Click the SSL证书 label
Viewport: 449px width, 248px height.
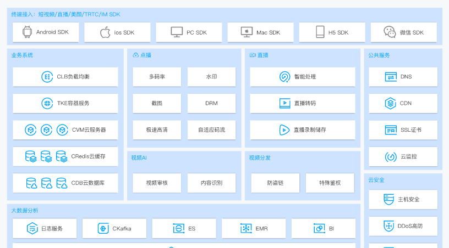coord(411,130)
